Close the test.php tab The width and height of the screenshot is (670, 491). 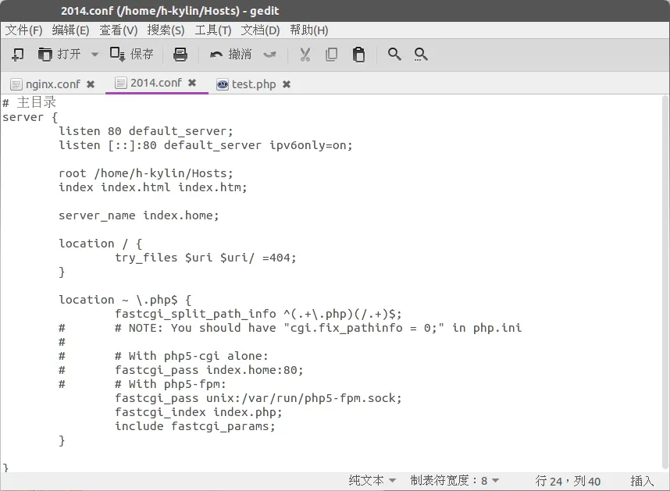click(x=287, y=84)
